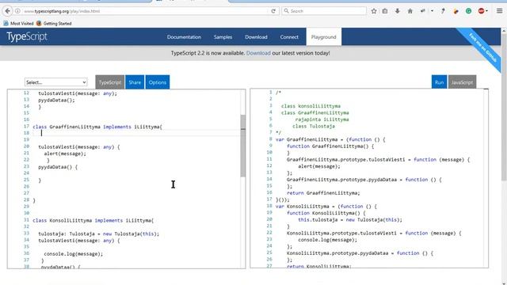Click the Fork me on GitHub ribbon

click(482, 48)
